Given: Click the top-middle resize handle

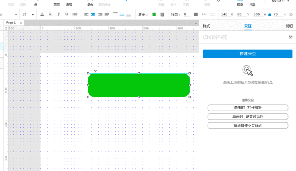Looking at the screenshot, I should click(x=139, y=74).
